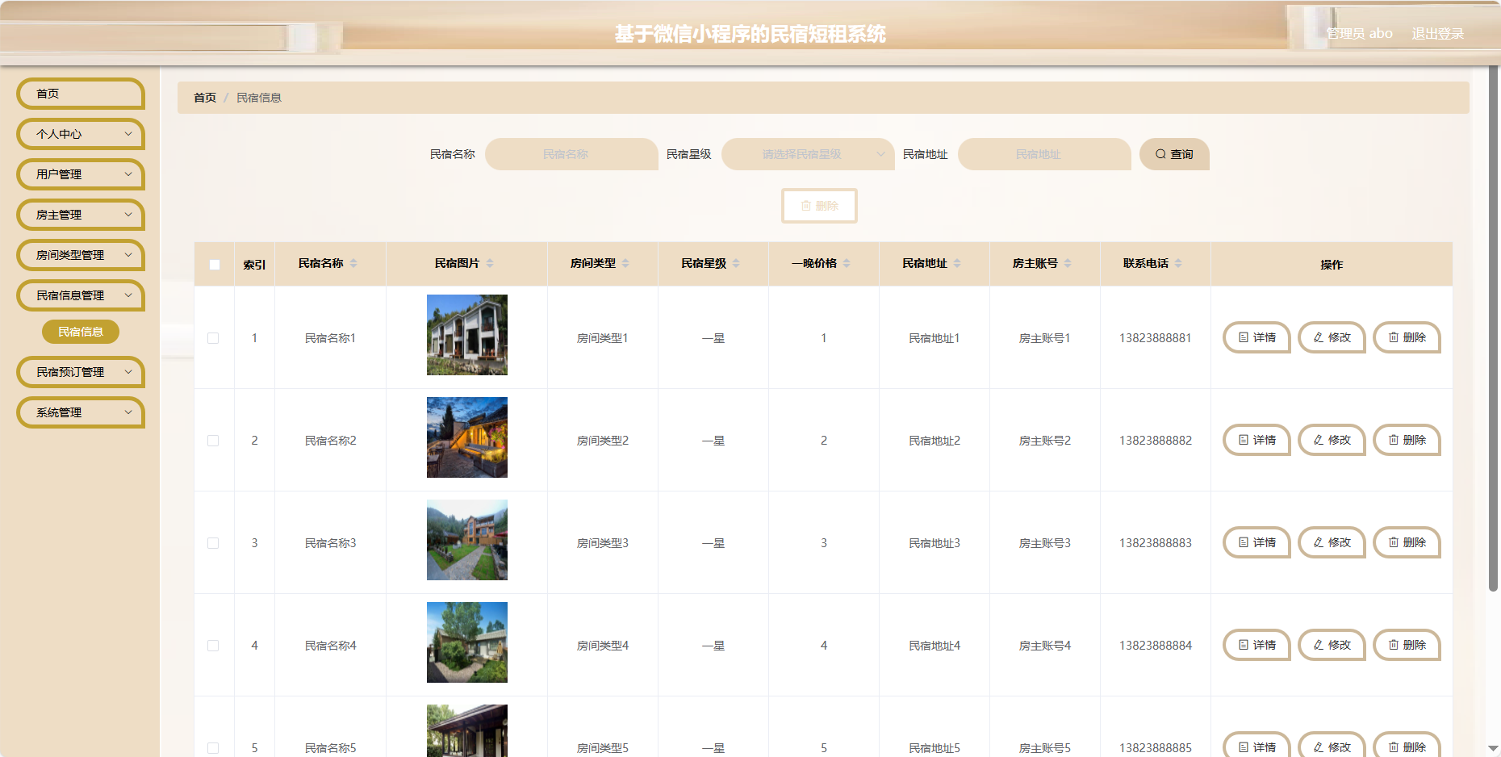
Task: Click 首页 breadcrumb link
Action: (205, 98)
